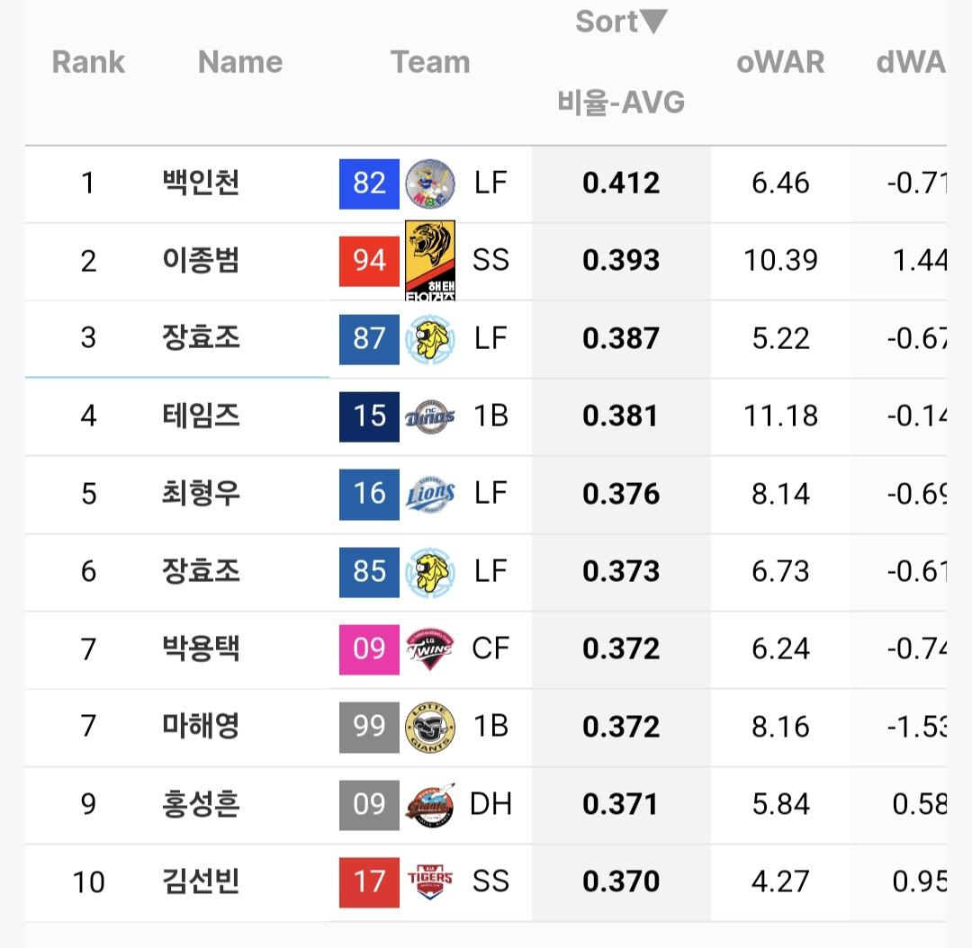Sort by the 비율-AVG column header
Viewport: 972px width, 948px height.
pos(621,103)
